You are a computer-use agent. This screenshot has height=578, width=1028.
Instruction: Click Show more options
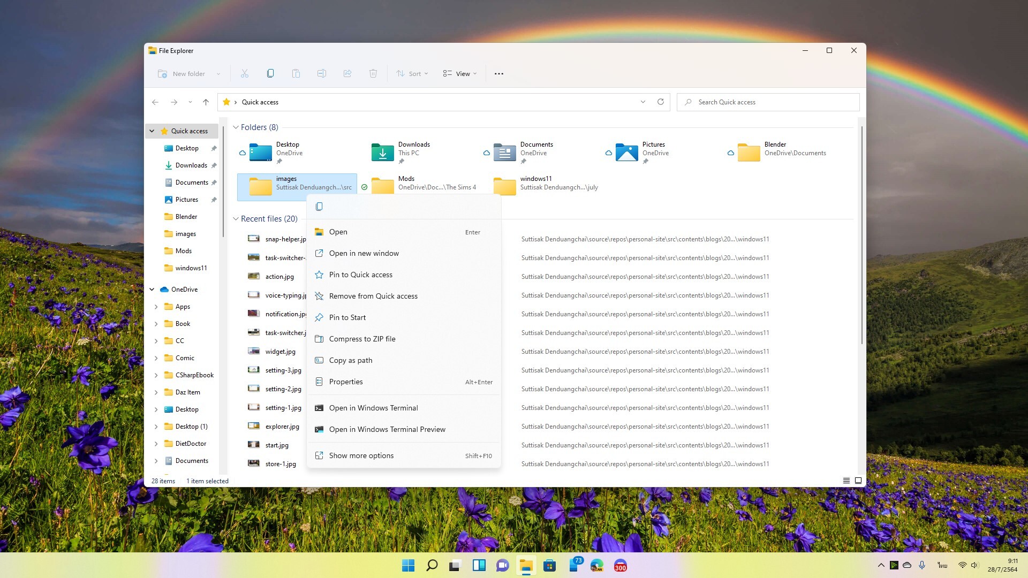[404, 455]
